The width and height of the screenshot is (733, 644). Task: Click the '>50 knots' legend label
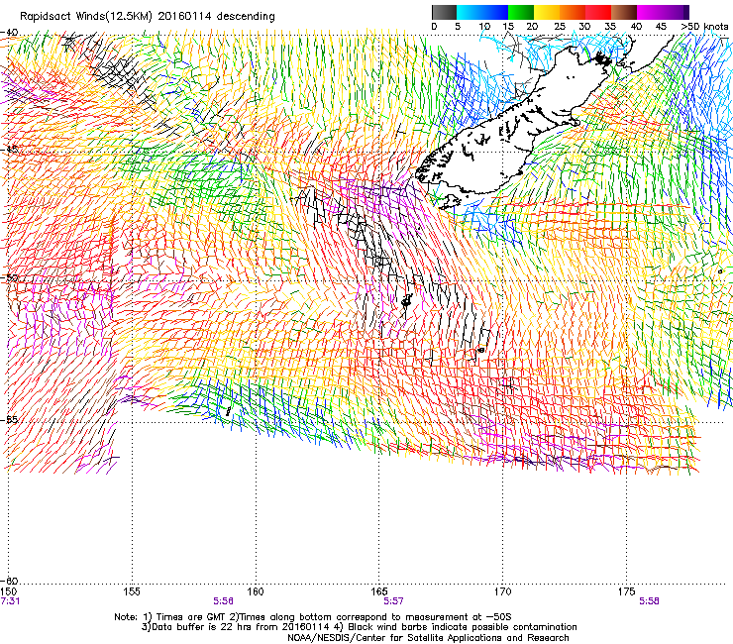coord(704,27)
